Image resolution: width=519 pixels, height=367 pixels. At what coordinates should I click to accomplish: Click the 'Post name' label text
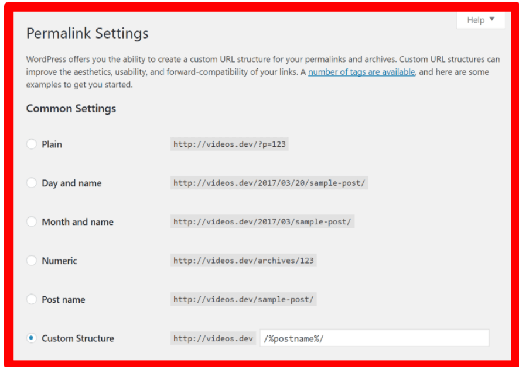coord(63,300)
